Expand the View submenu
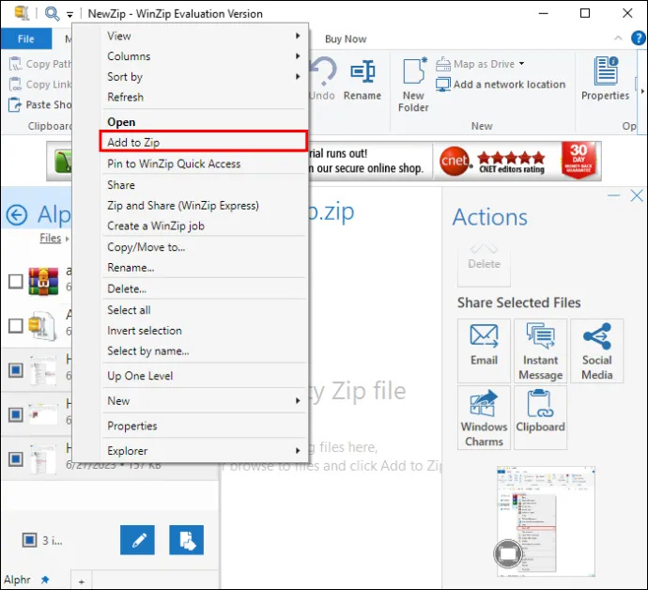 (298, 36)
